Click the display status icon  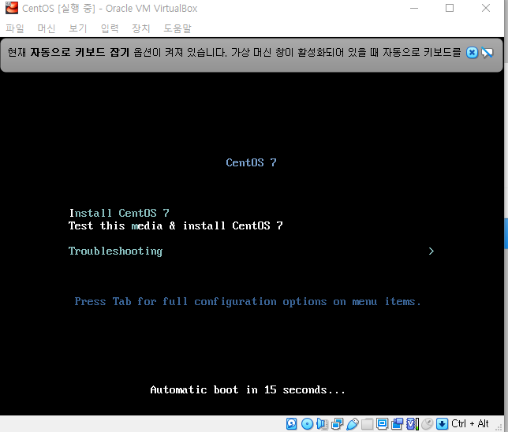383,423
